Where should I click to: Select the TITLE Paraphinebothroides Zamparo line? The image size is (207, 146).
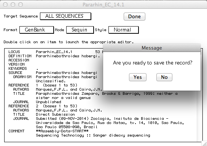[x=95, y=94]
